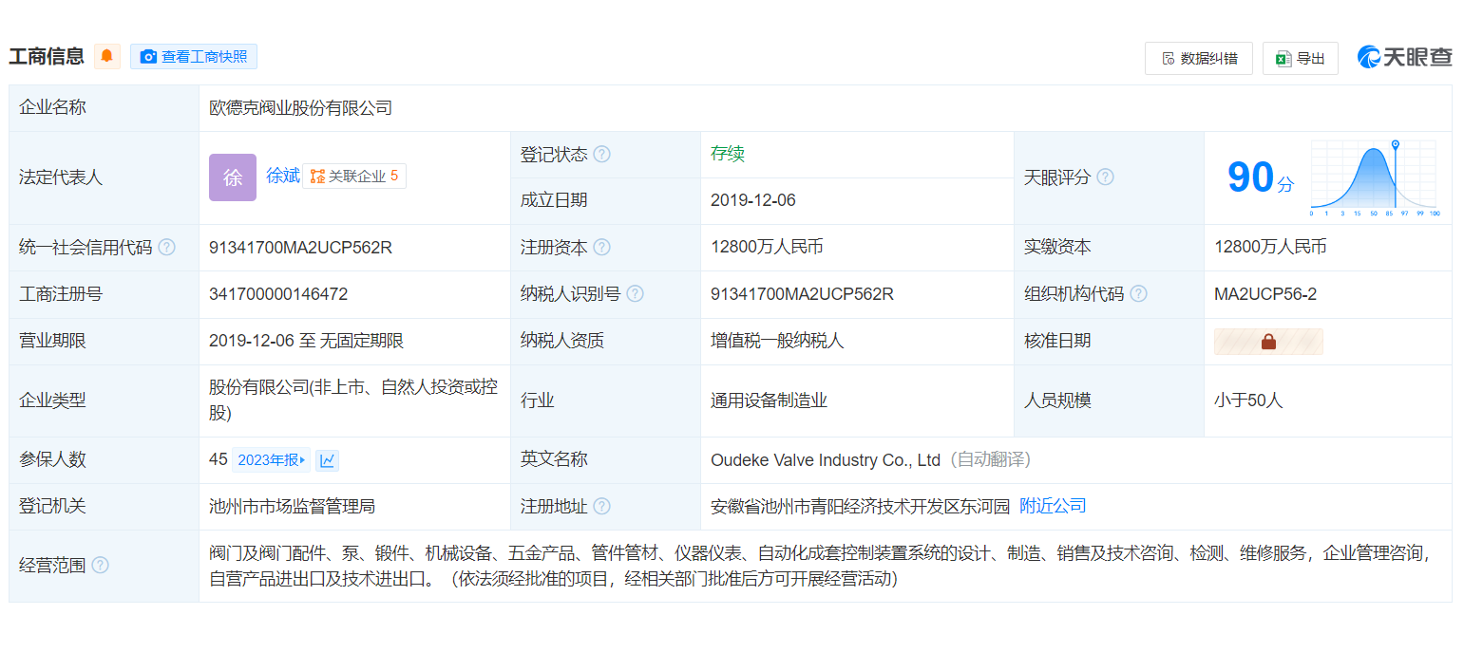Click the business term 2019-12-06 至 无固定期限
This screenshot has width=1464, height=652.
pyautogui.click(x=307, y=341)
